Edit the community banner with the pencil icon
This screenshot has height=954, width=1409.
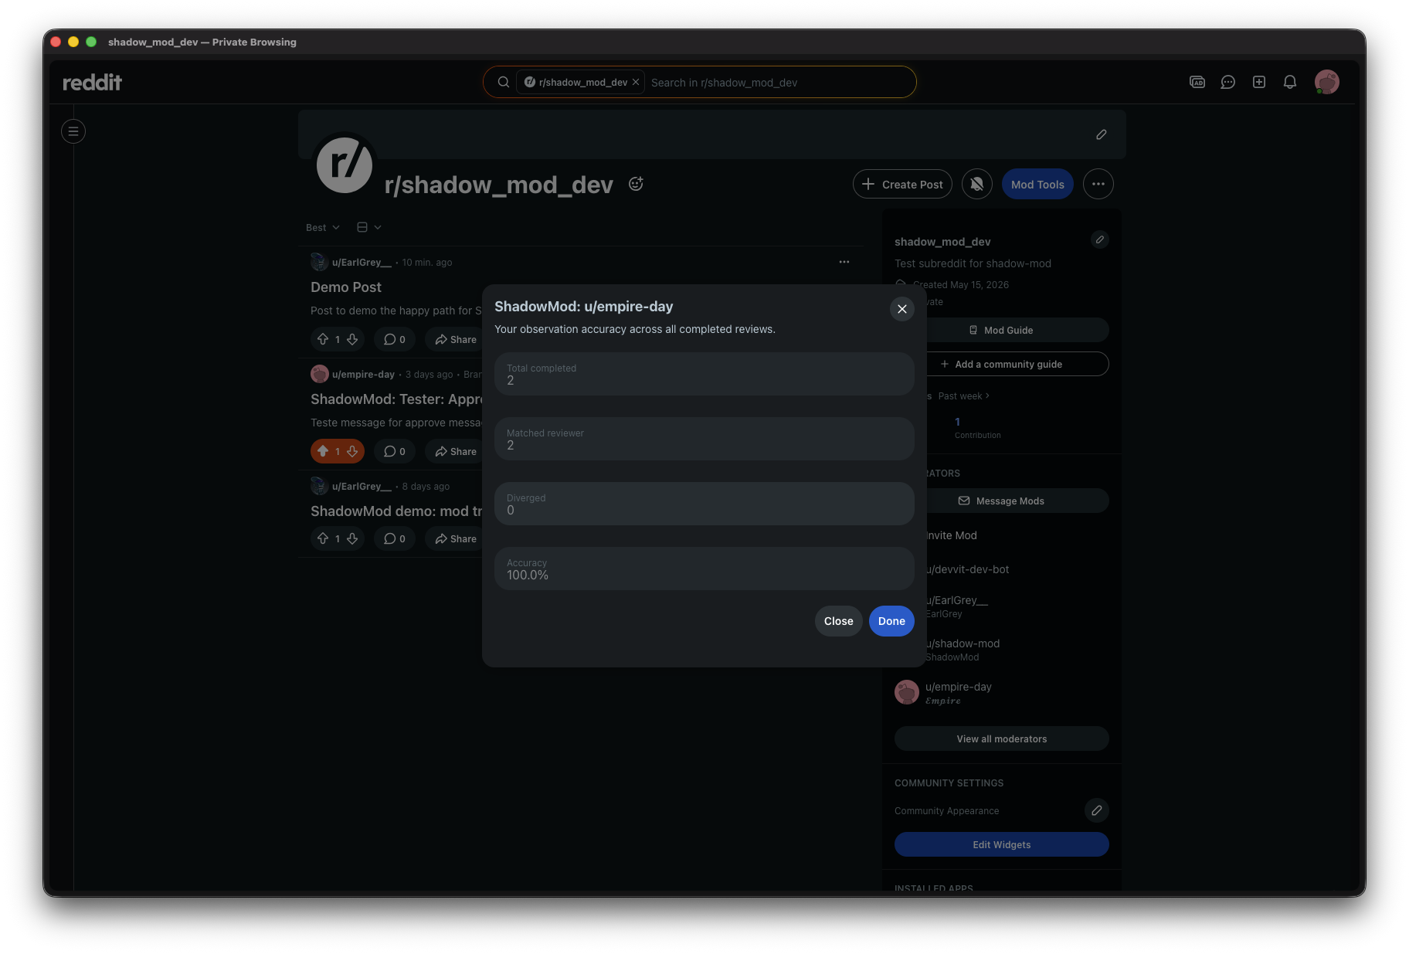coord(1102,134)
